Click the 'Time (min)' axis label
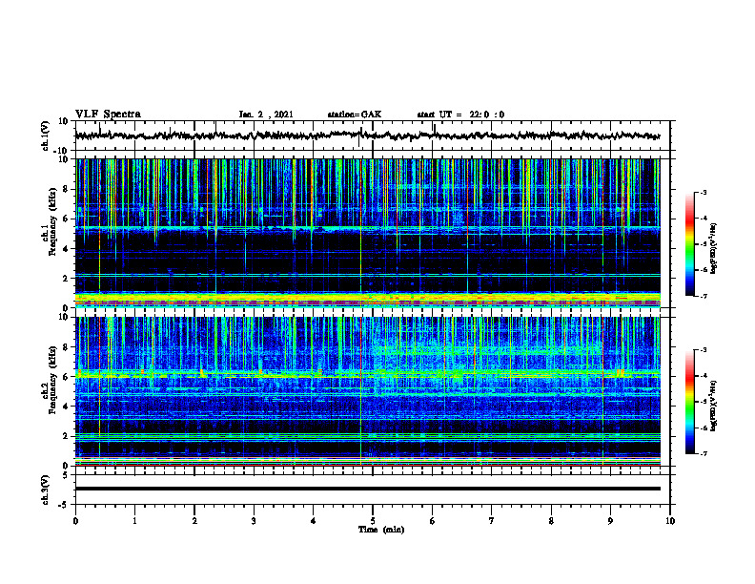755x584 pixels. click(381, 530)
